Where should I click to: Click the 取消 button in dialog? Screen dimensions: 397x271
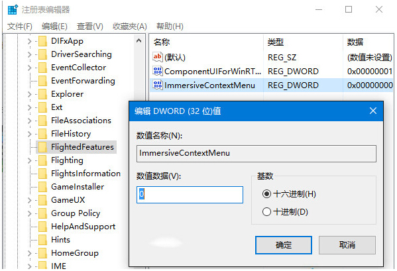click(347, 245)
